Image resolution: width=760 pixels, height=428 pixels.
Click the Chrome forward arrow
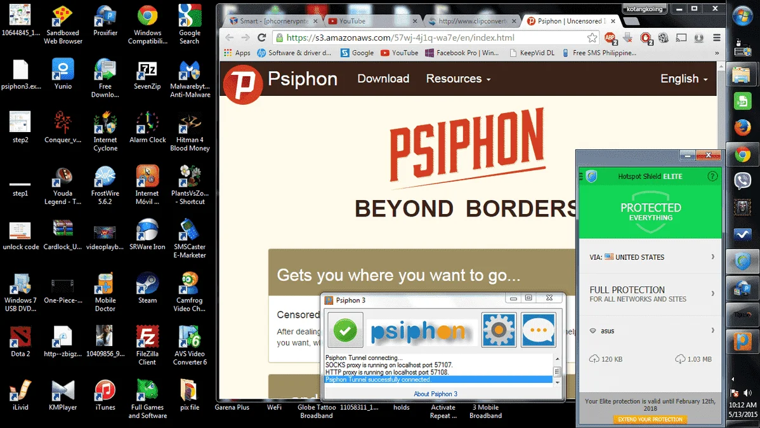pyautogui.click(x=246, y=37)
